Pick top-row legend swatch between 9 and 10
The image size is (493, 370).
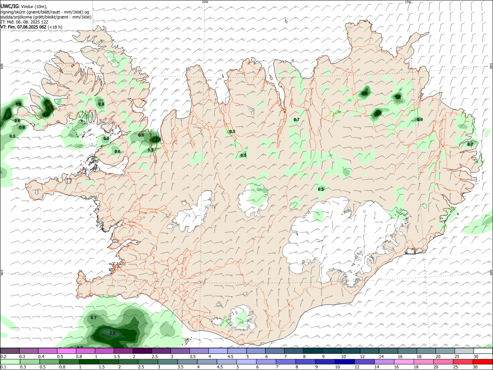pos(332,351)
